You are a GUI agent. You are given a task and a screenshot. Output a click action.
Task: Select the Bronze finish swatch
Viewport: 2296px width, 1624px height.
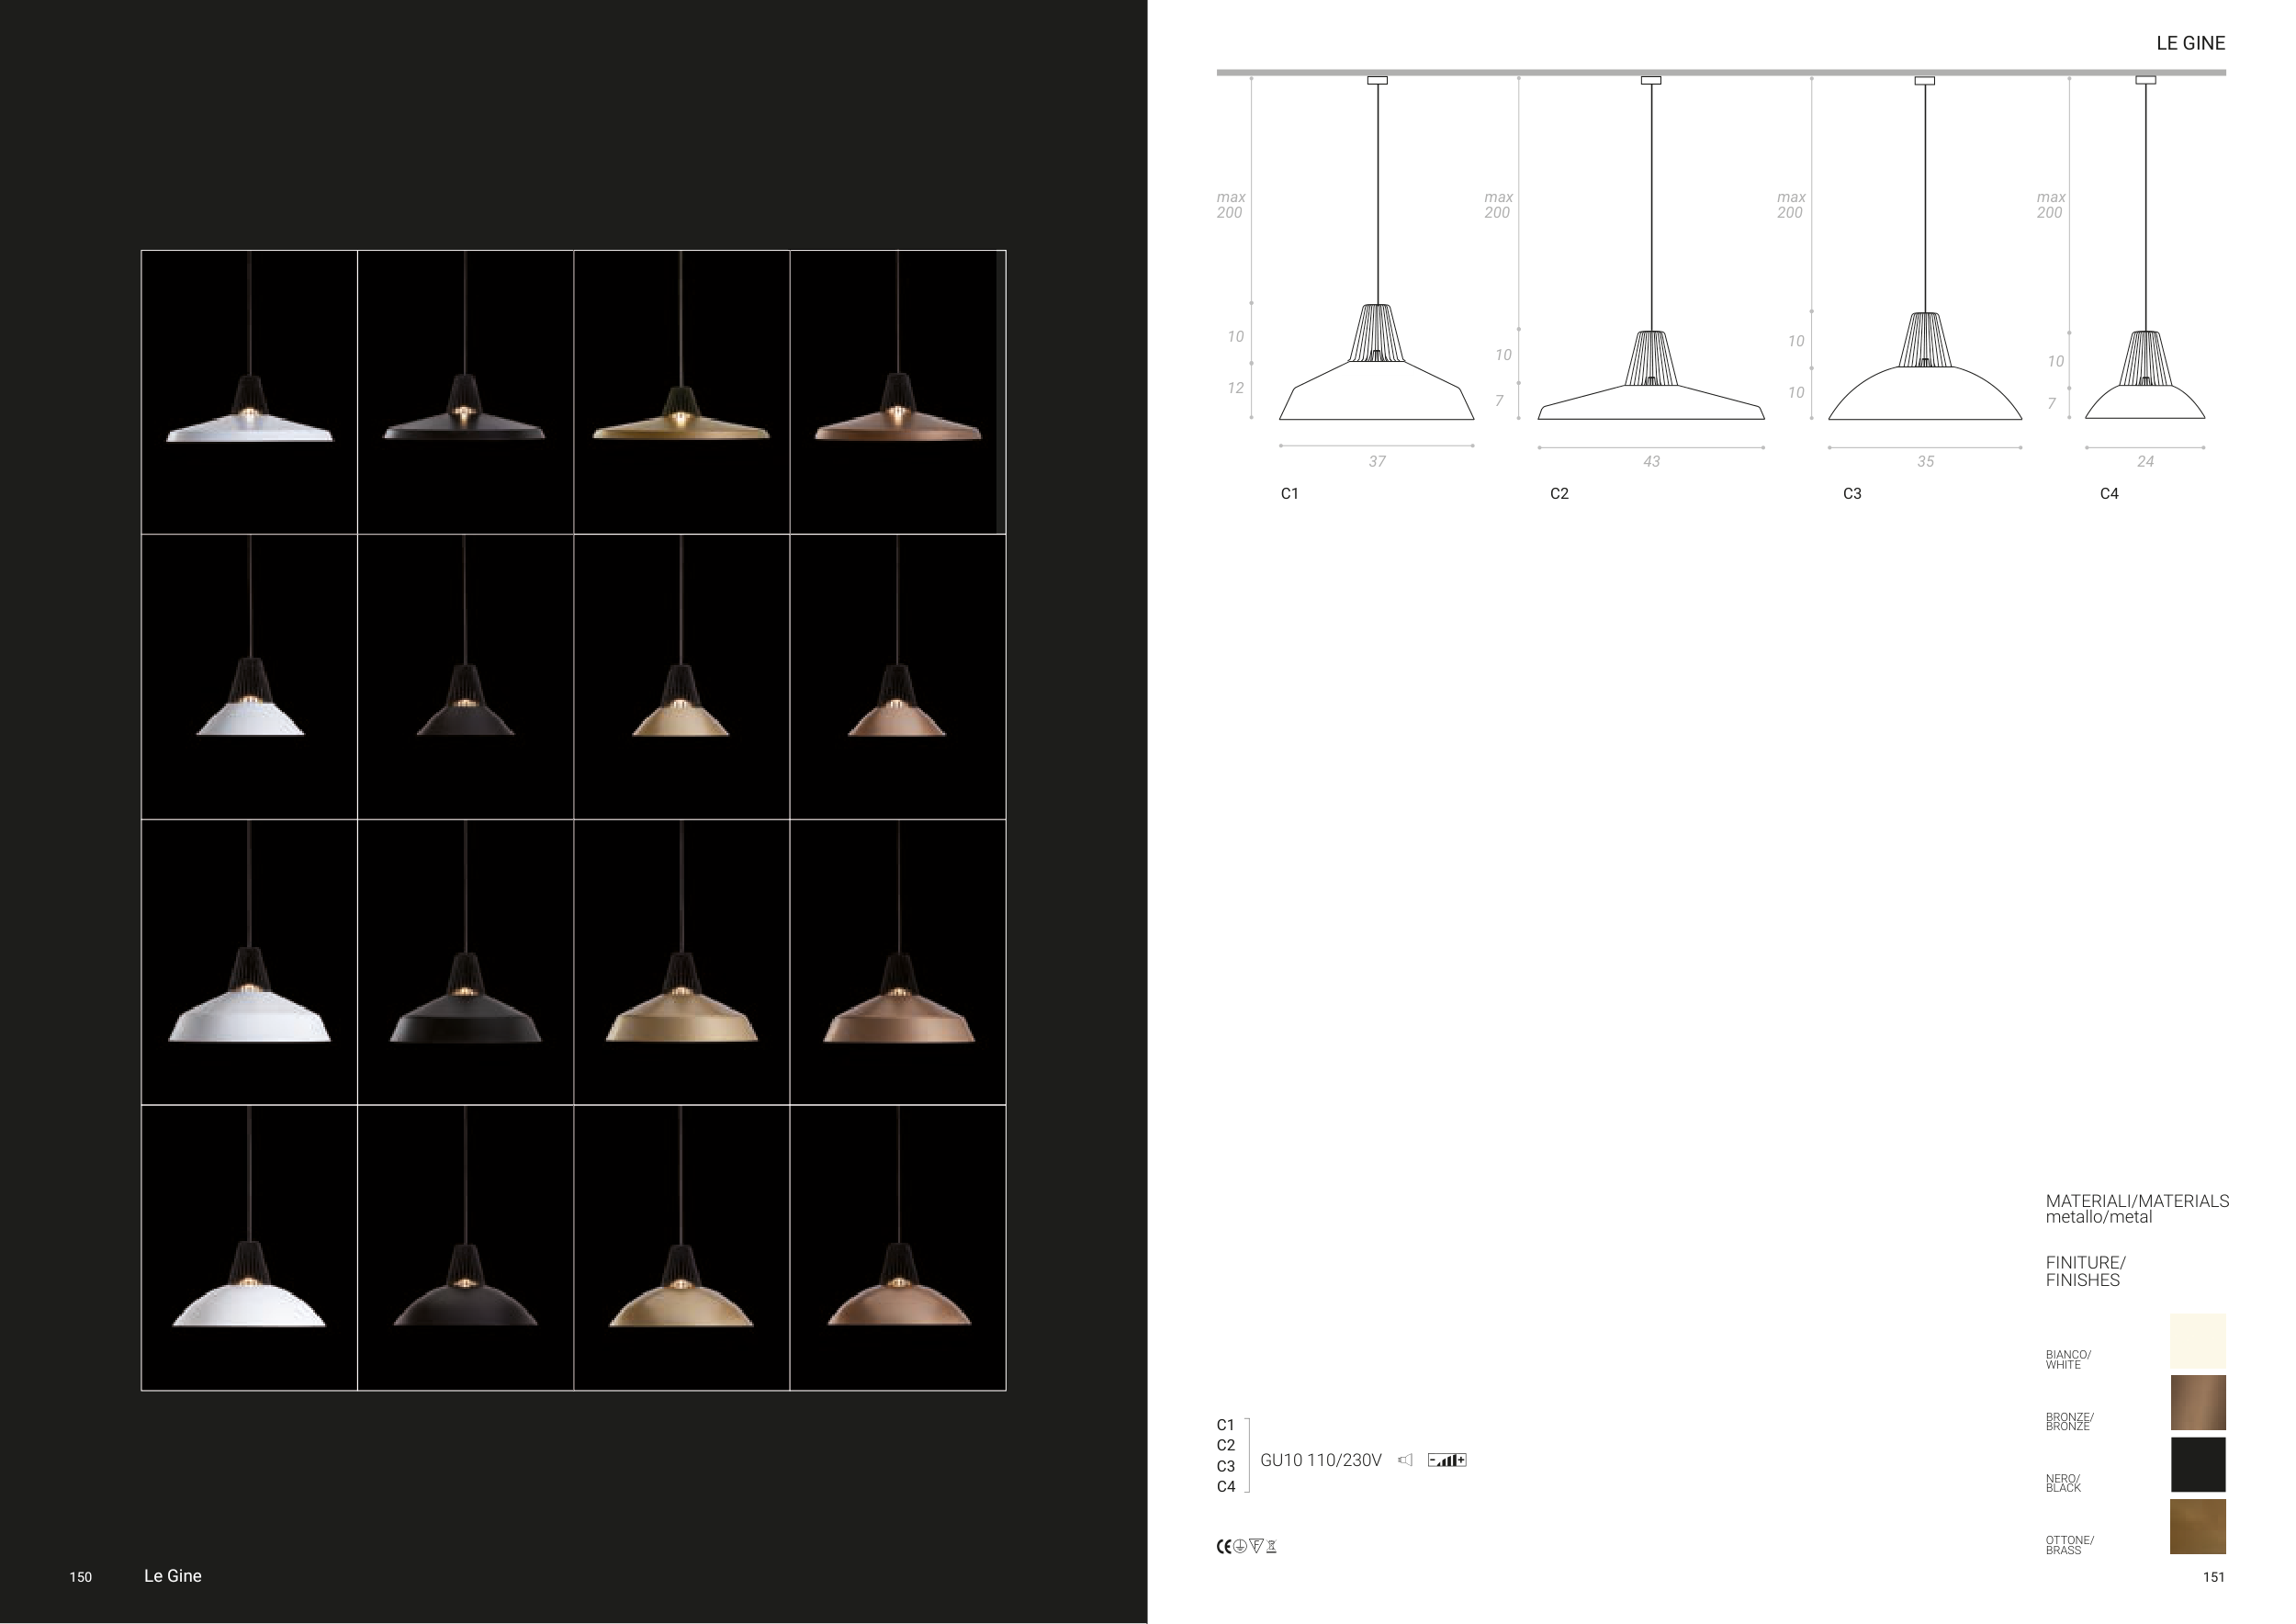[x=2197, y=1402]
